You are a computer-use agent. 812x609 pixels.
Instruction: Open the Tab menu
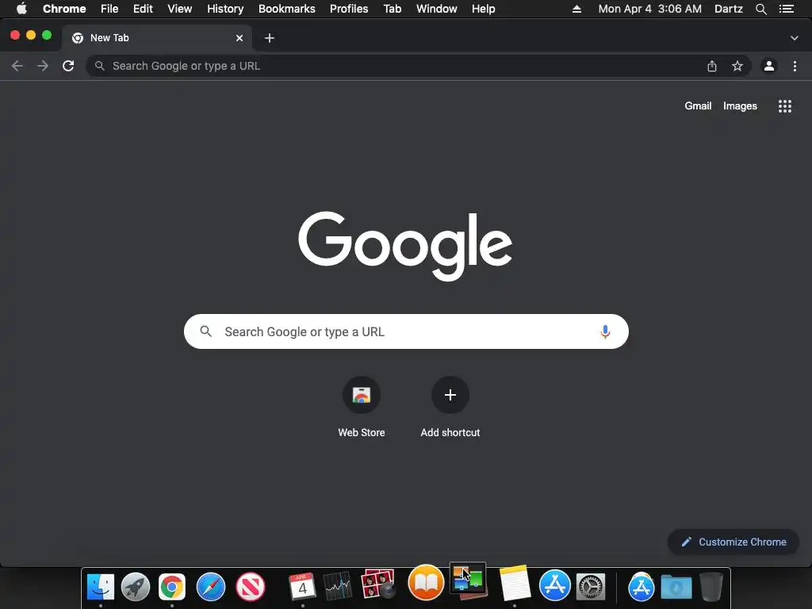(x=393, y=9)
